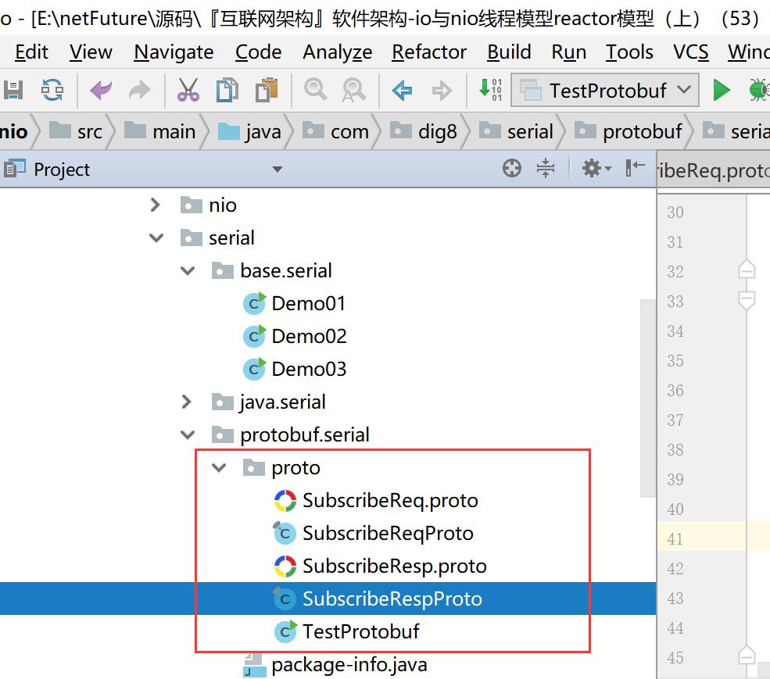This screenshot has height=679, width=770.
Task: Open the Code menu
Action: (x=258, y=52)
